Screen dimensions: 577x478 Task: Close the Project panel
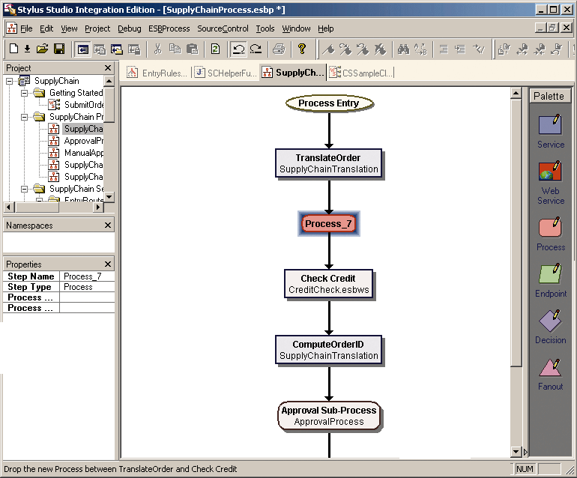click(108, 68)
